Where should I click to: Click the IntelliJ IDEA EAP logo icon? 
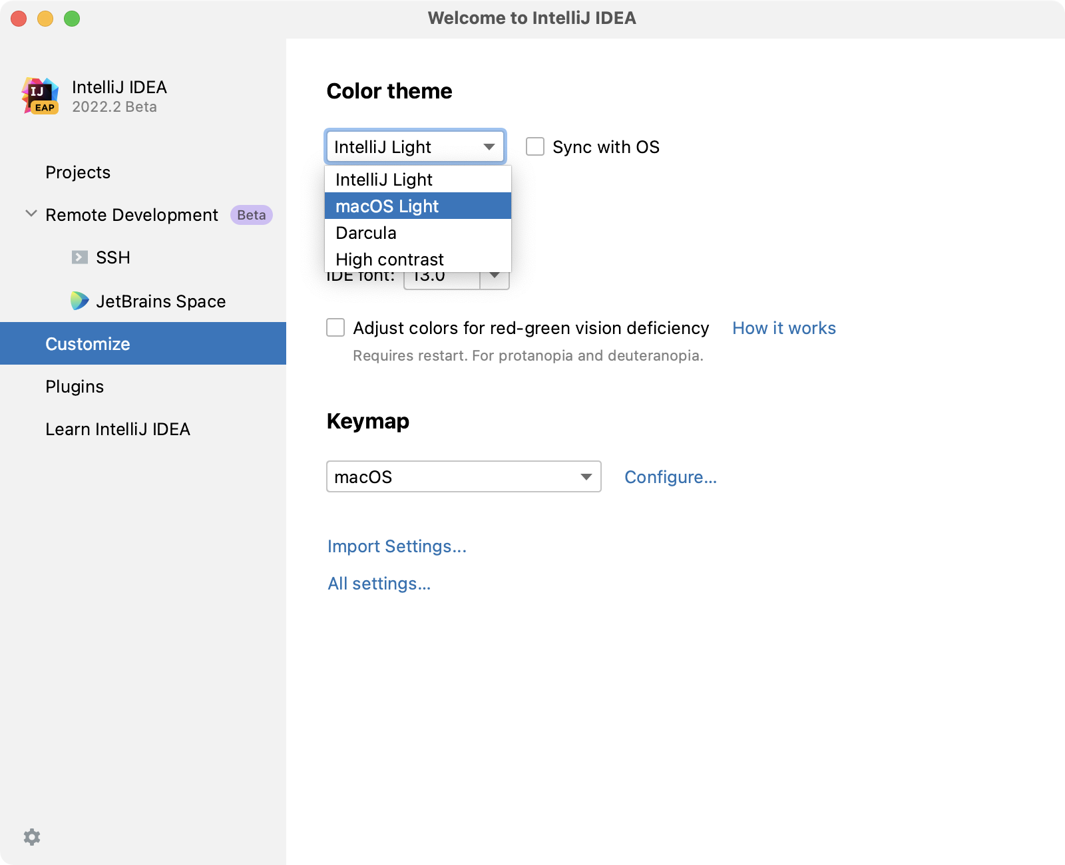(x=40, y=96)
